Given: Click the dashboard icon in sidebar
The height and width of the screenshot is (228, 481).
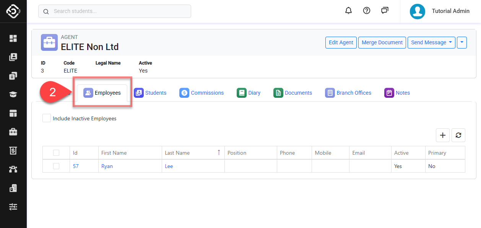Looking at the screenshot, I should pyautogui.click(x=13, y=38).
